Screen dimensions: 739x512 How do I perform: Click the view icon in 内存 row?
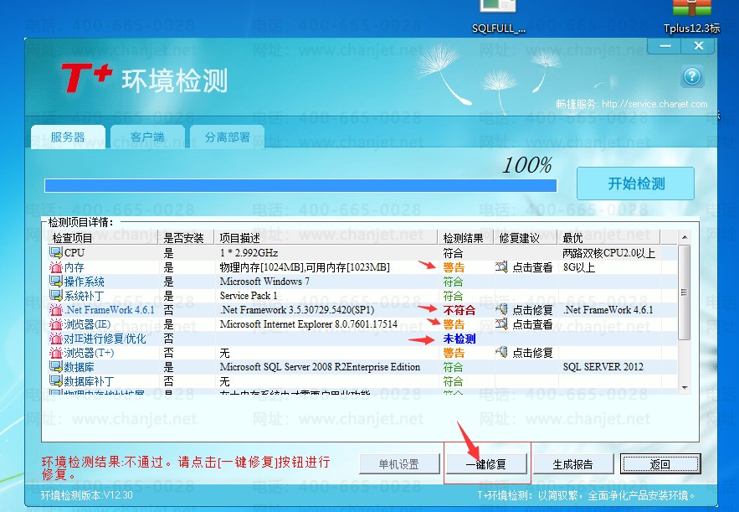[501, 267]
